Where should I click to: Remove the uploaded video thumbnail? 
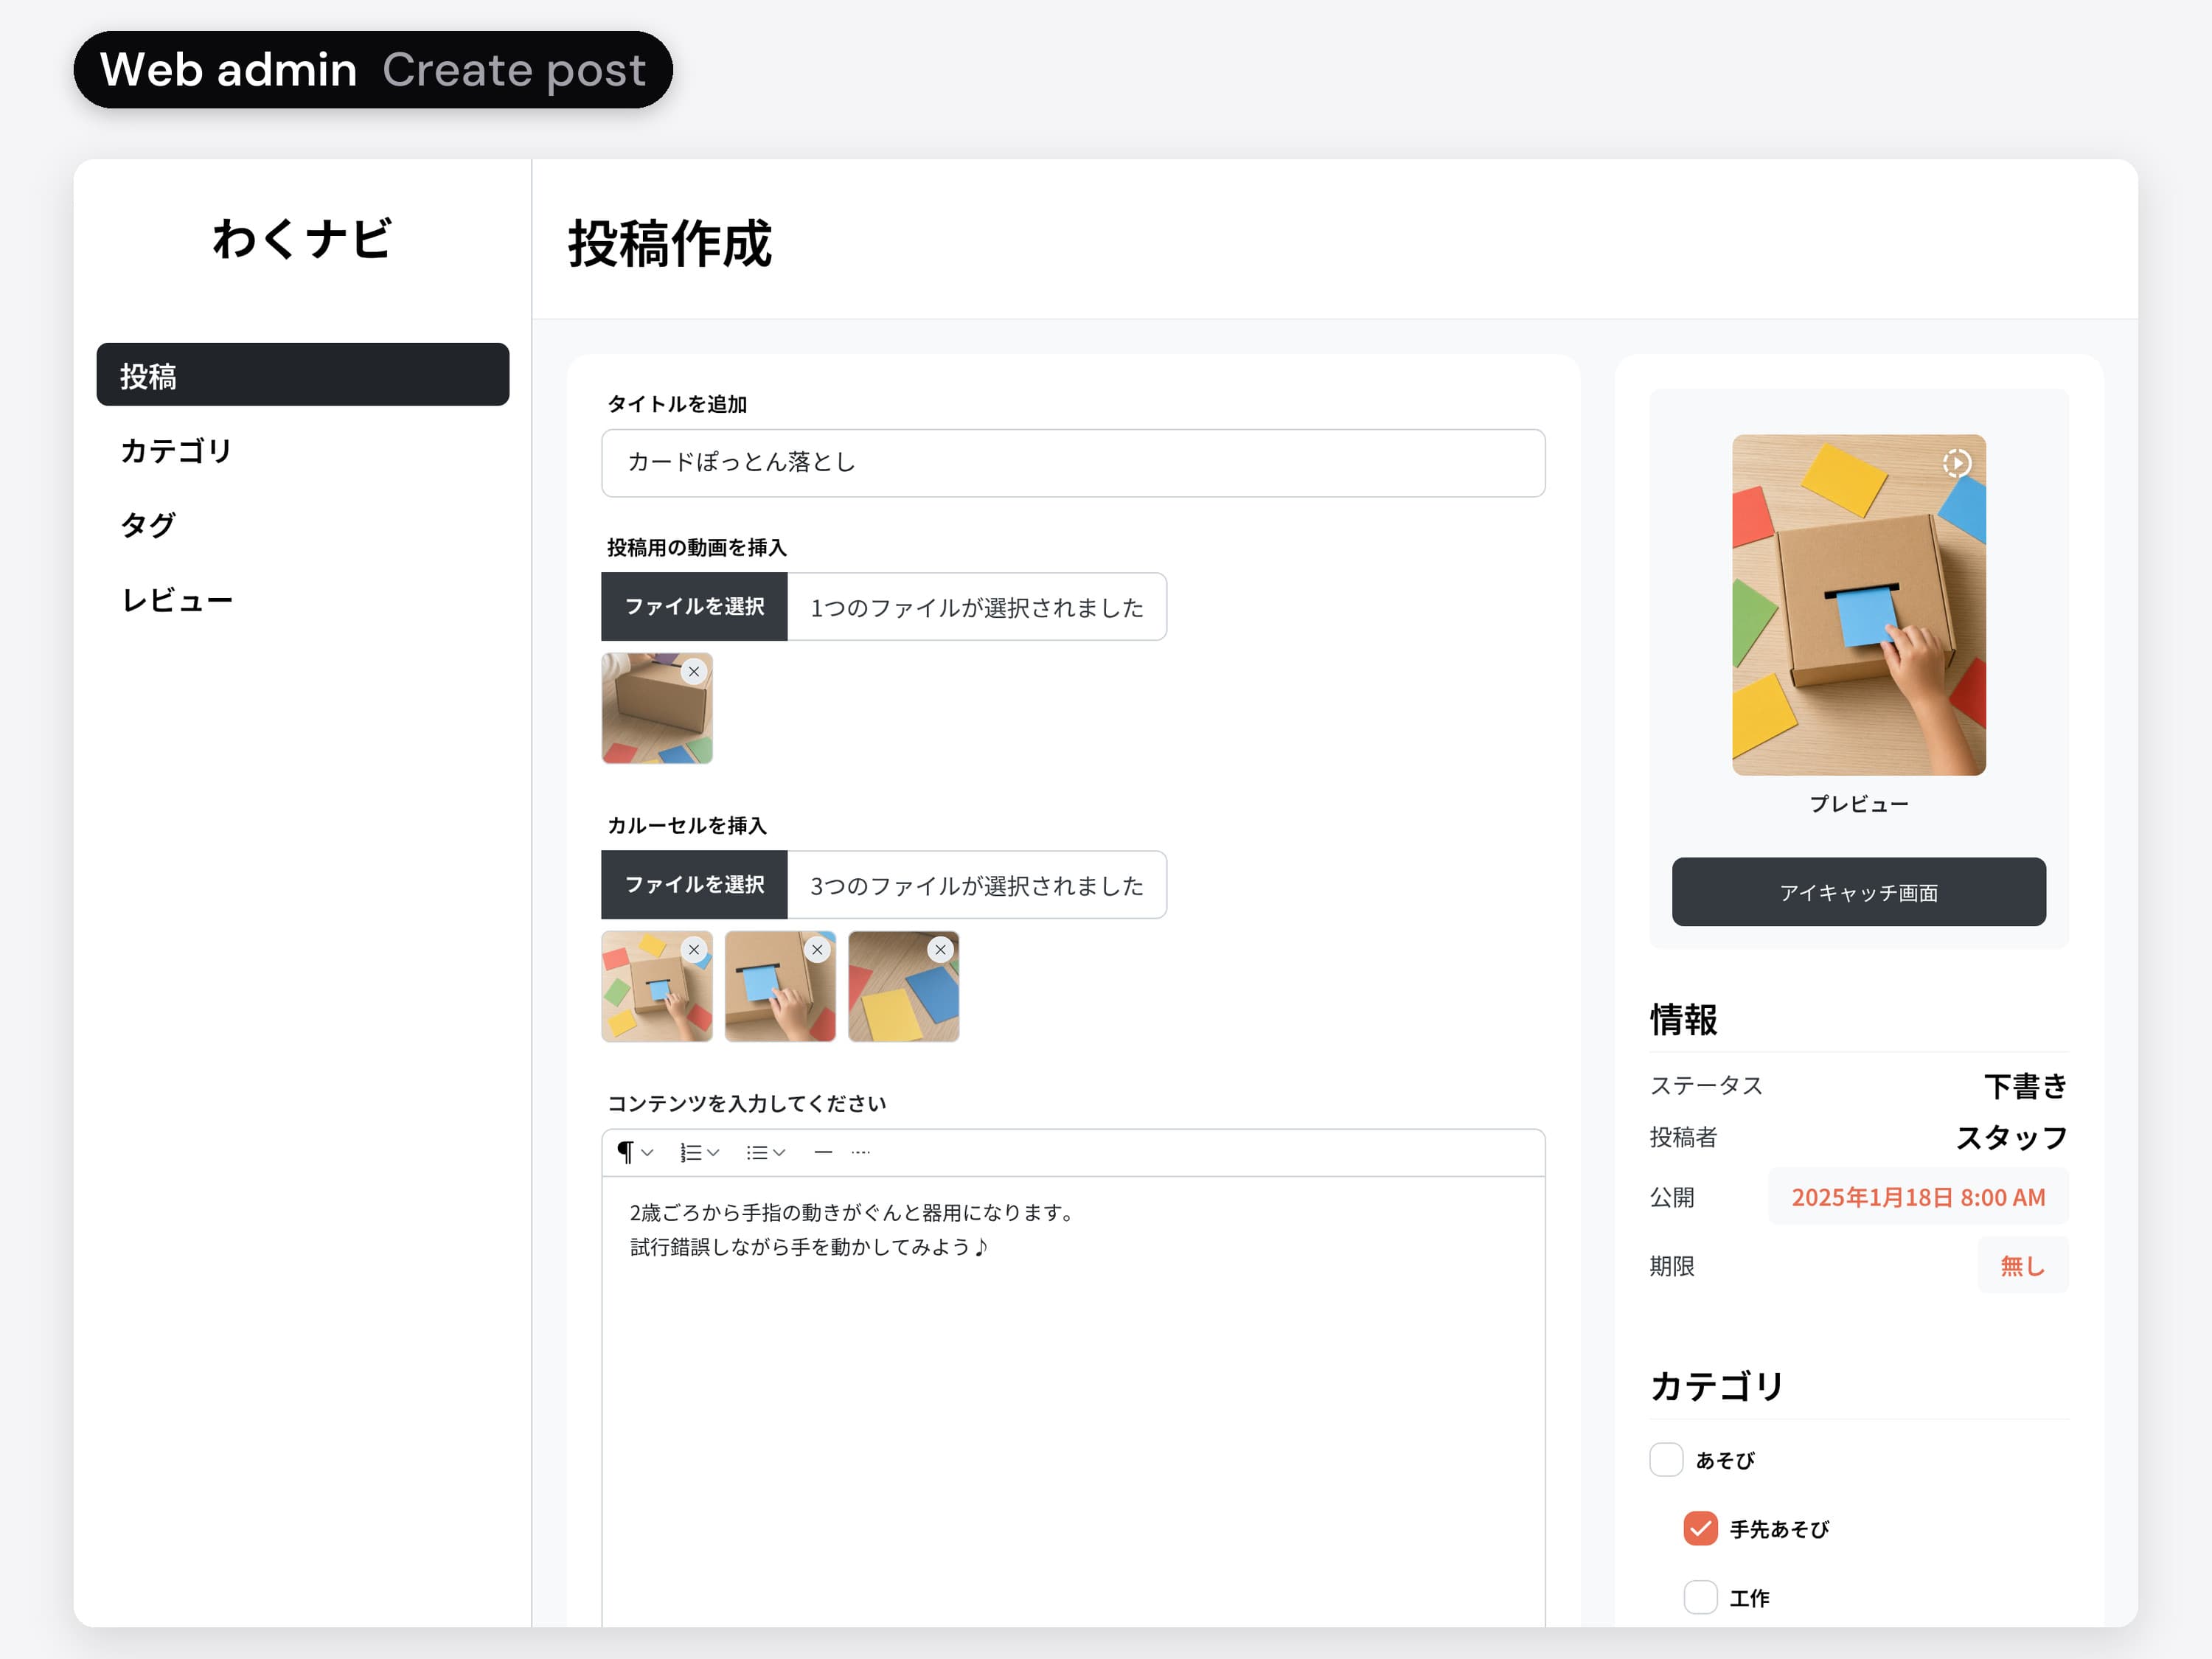pos(694,672)
